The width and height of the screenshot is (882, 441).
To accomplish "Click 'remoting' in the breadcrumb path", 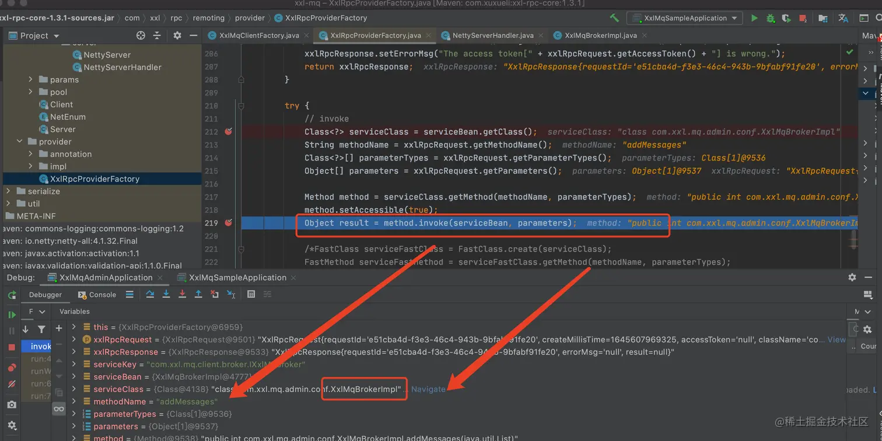I will [208, 18].
